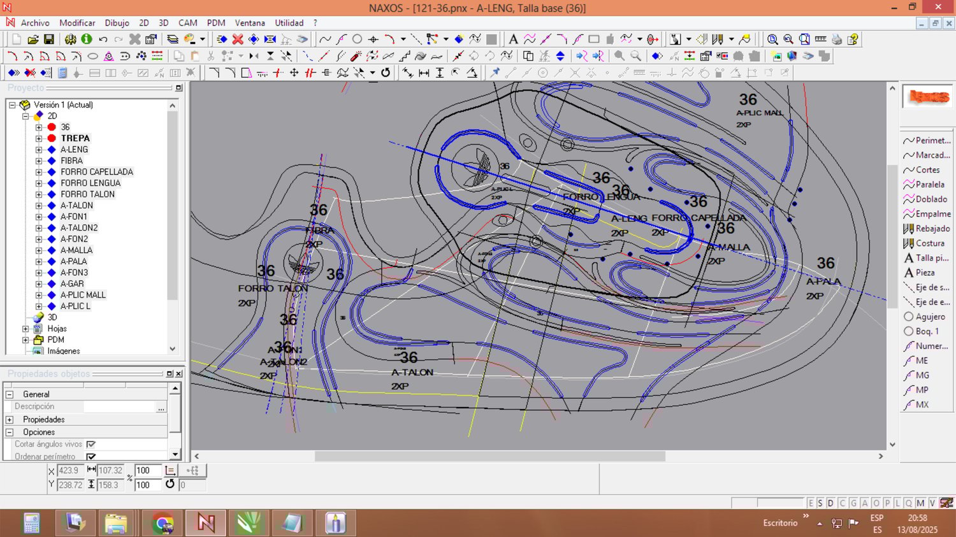
Task: Select the A-TALON piece in tree
Action: tap(76, 206)
